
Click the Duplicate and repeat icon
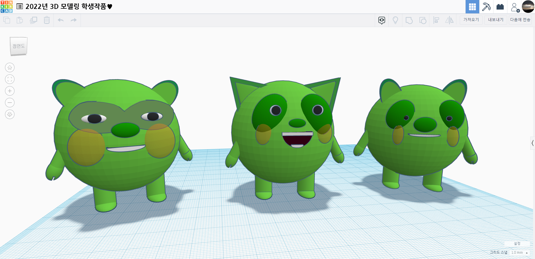click(33, 20)
